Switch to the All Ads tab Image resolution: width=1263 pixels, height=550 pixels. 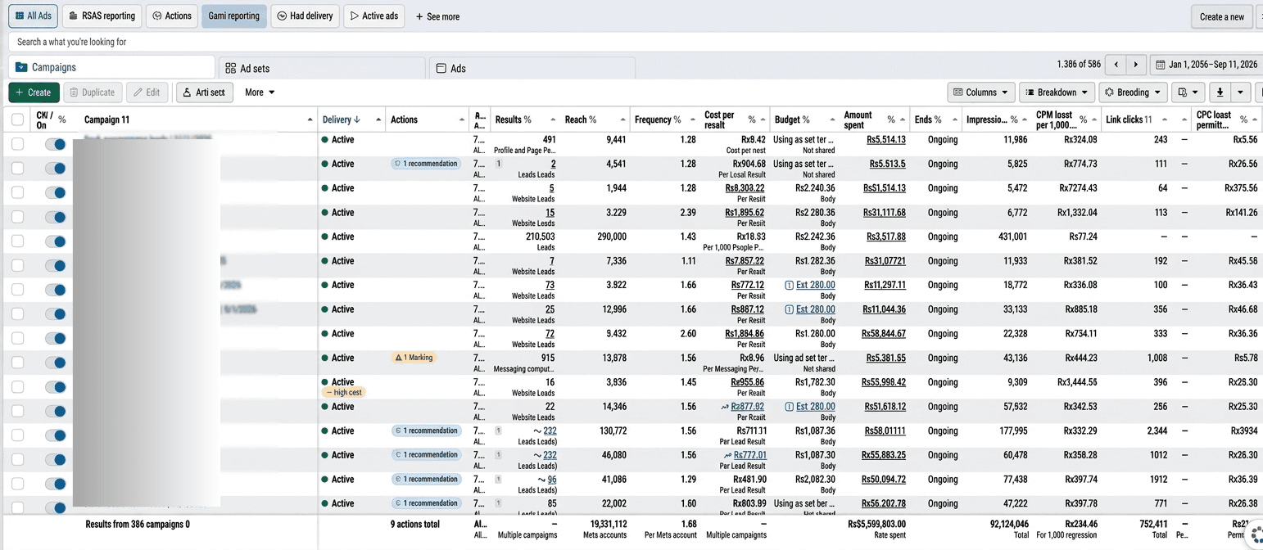coord(33,16)
